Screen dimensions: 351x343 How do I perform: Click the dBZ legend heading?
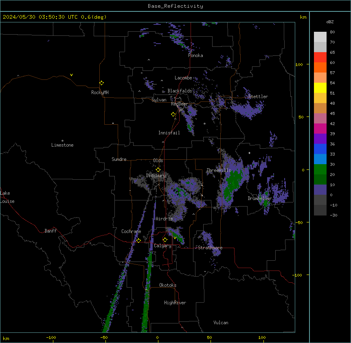(330, 22)
